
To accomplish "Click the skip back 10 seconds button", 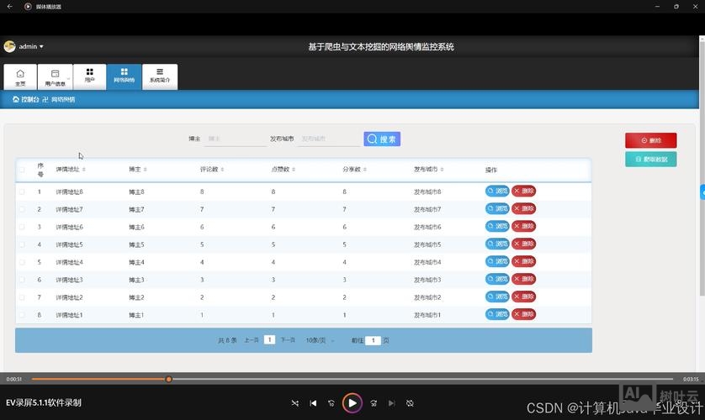I will point(331,403).
